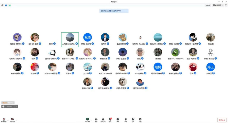Turn on the camera (开启视频)

[12, 120]
